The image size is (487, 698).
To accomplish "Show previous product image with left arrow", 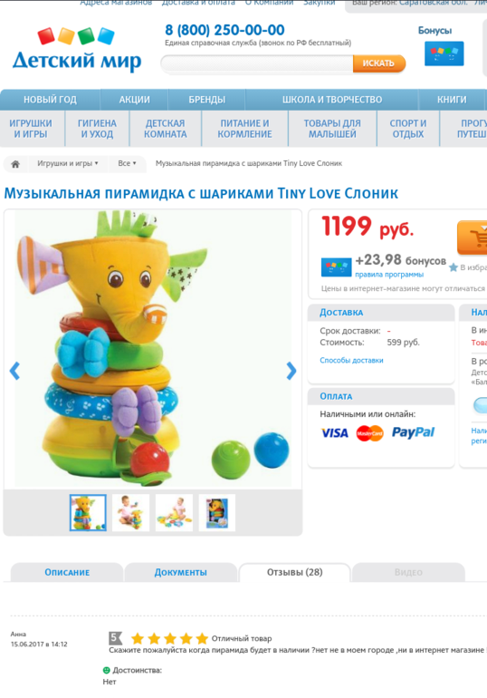I will point(14,371).
